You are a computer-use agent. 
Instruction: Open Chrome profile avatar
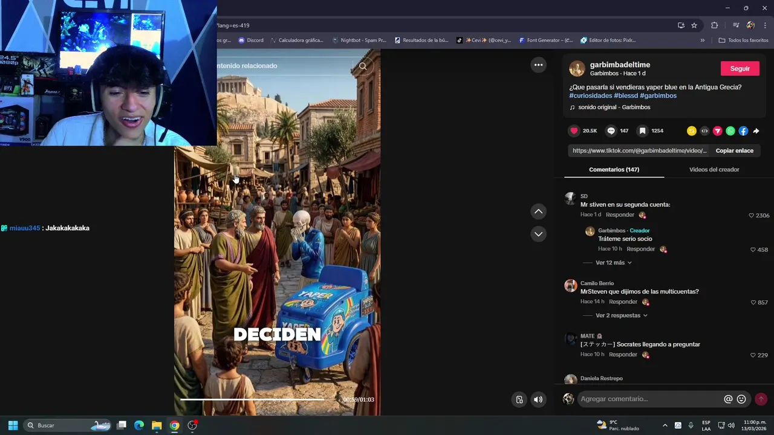(750, 25)
